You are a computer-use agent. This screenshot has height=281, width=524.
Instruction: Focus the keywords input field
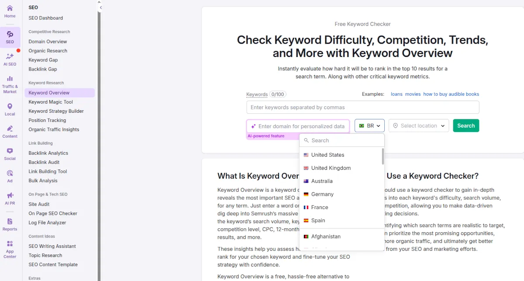362,107
